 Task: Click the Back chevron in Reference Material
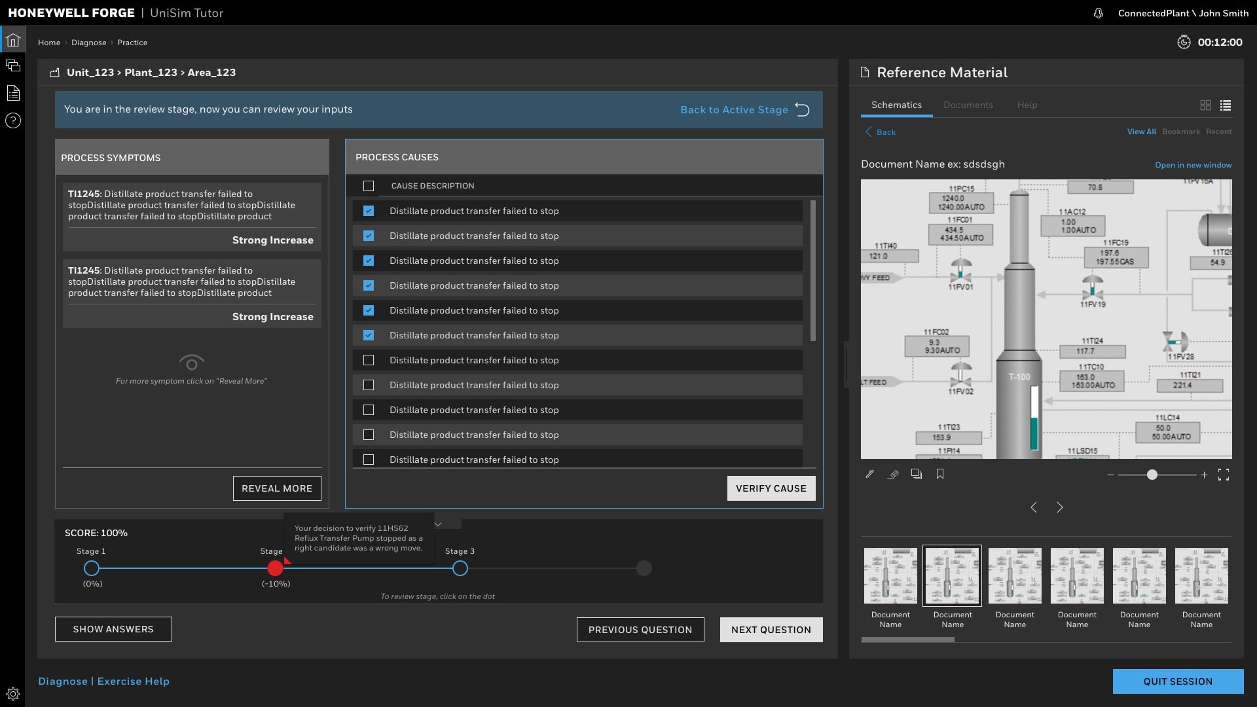(869, 132)
